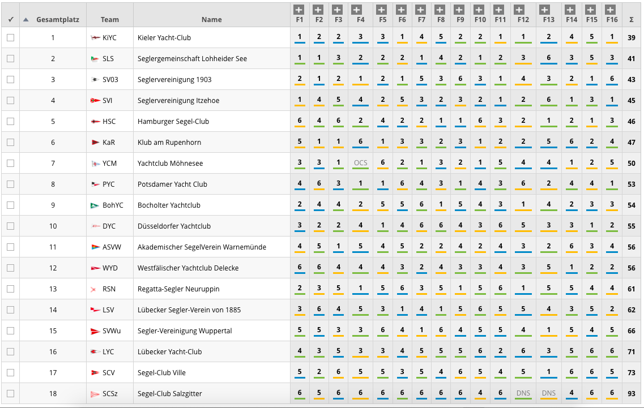Click the SVWu red pennant icon
644x408 pixels.
pos(95,331)
